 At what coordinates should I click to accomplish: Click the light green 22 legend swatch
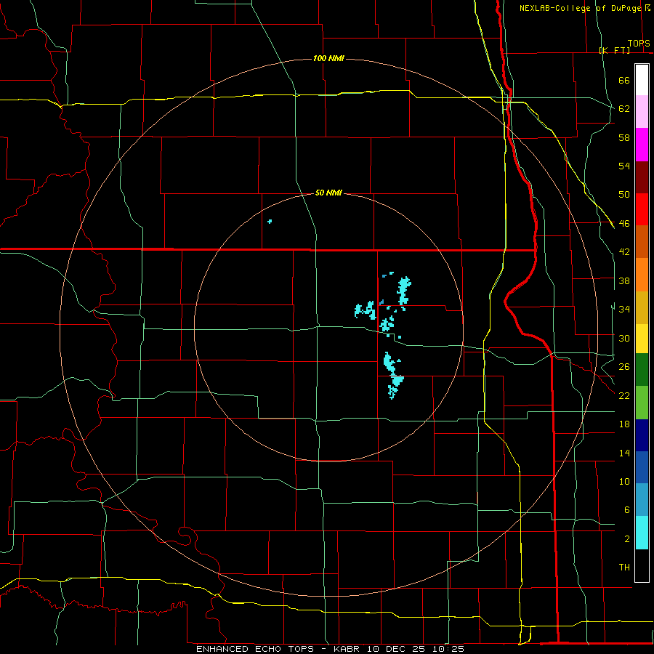coord(642,403)
